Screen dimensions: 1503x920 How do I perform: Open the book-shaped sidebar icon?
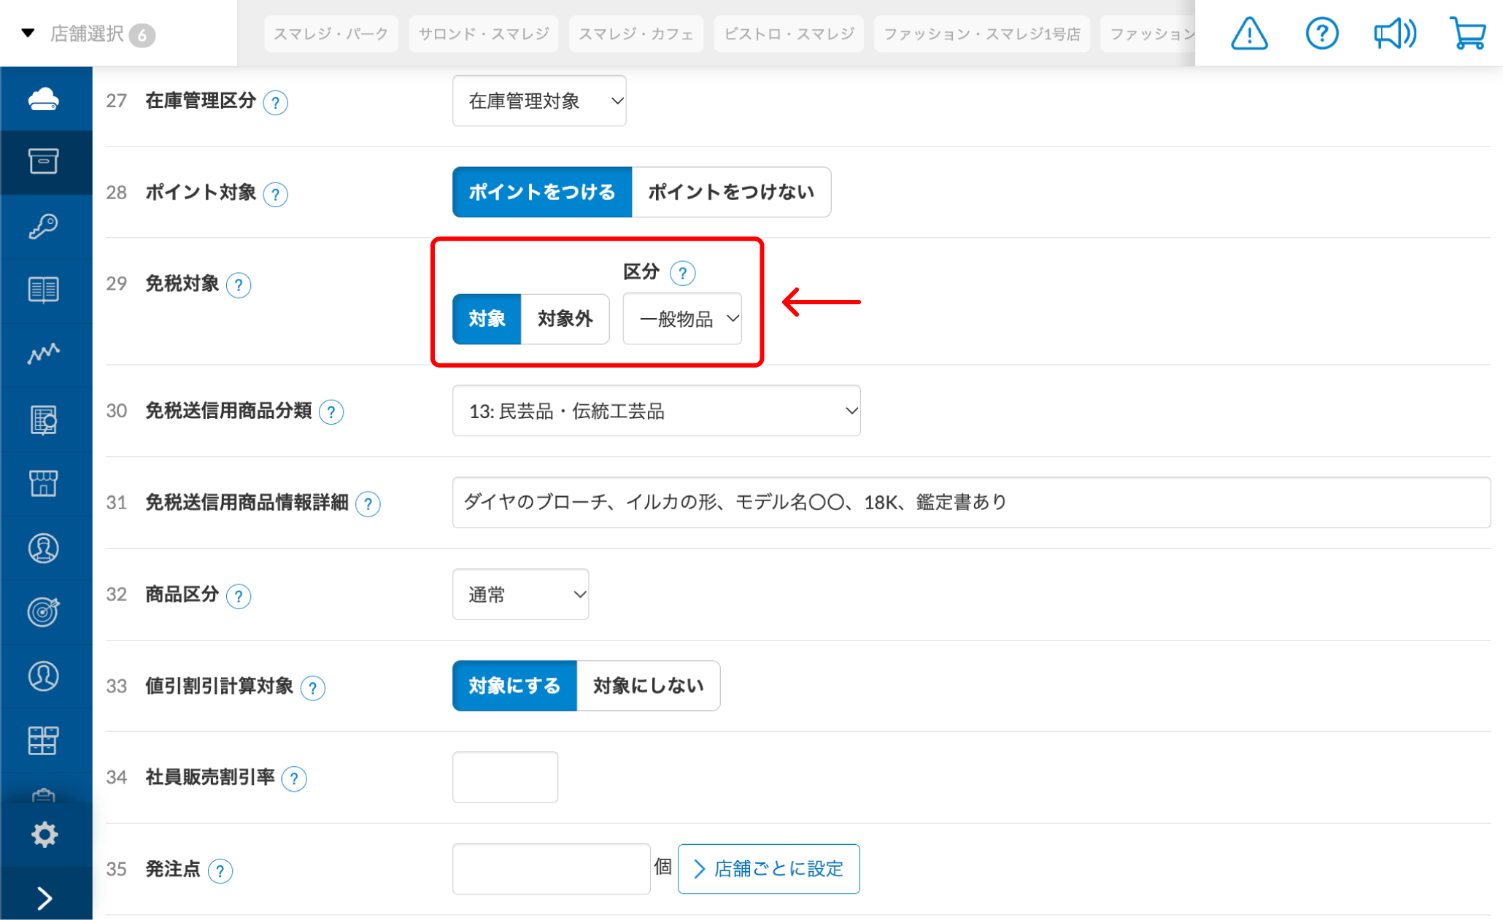(x=44, y=290)
